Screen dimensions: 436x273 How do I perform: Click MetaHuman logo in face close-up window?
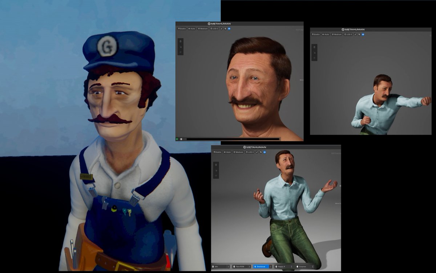click(219, 24)
